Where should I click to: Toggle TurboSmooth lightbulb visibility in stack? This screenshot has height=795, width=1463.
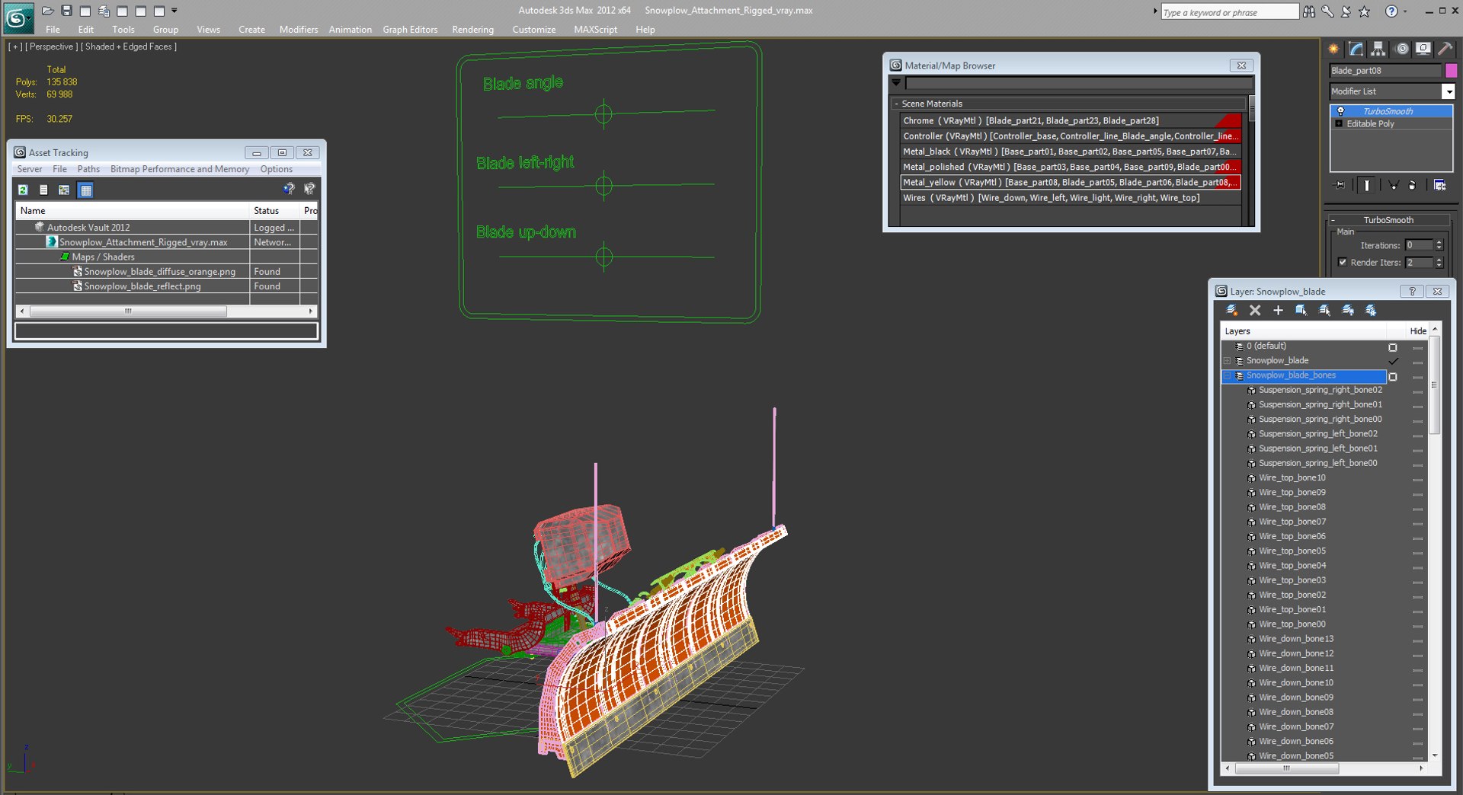point(1340,111)
